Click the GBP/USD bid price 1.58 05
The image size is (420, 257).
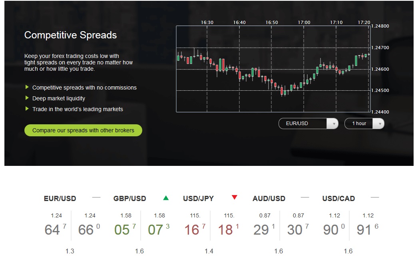click(125, 225)
